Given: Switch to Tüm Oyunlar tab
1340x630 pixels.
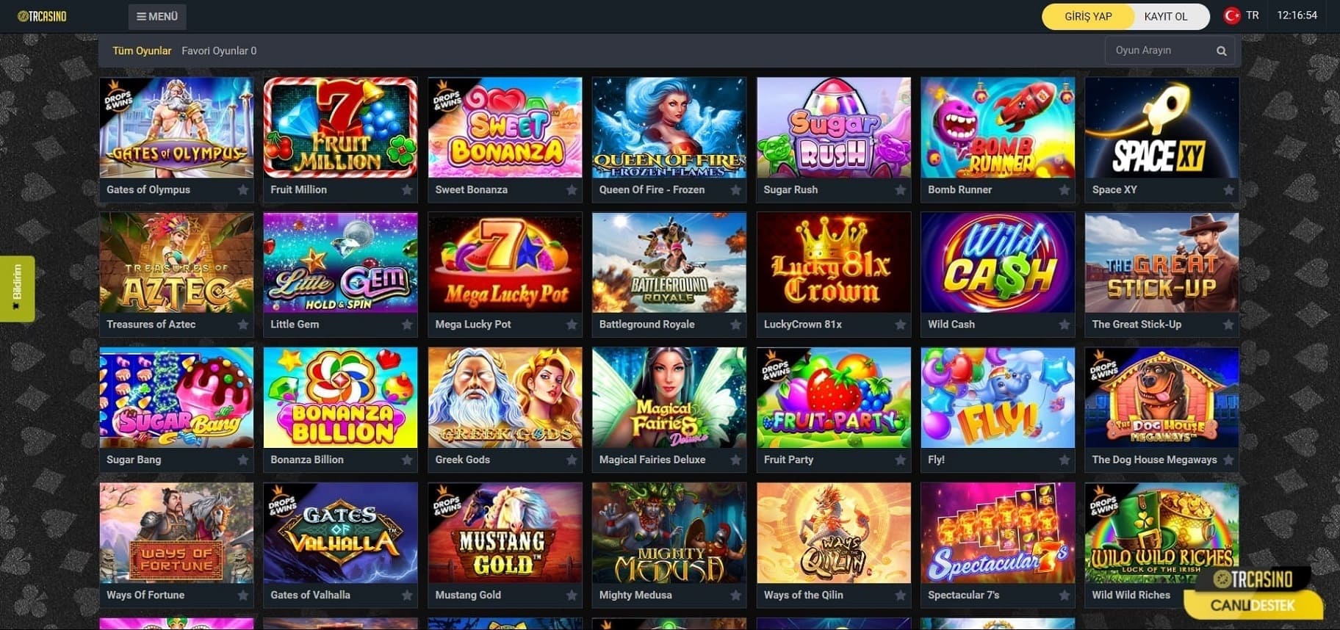Looking at the screenshot, I should coord(142,51).
